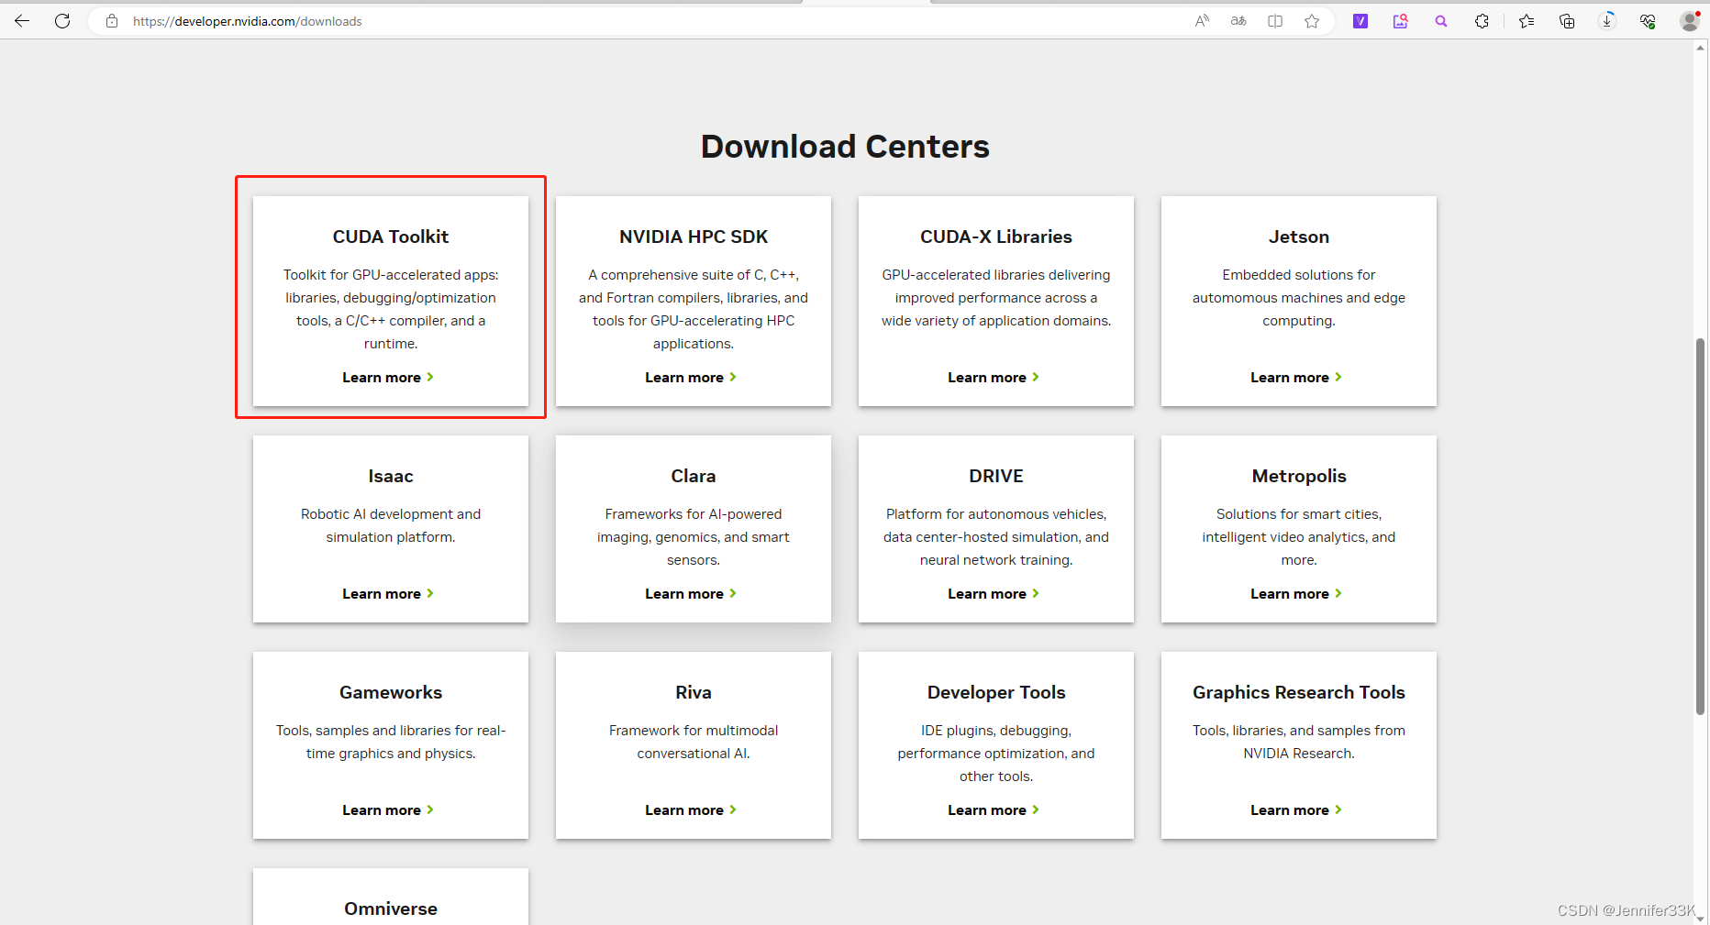This screenshot has height=925, width=1710.
Task: Show browser Downloads
Action: [1607, 21]
